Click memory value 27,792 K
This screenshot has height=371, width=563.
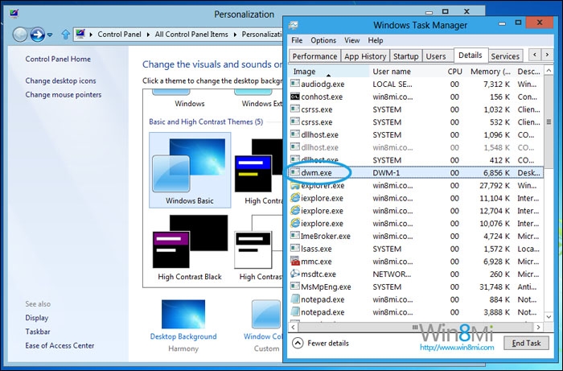[x=495, y=185]
